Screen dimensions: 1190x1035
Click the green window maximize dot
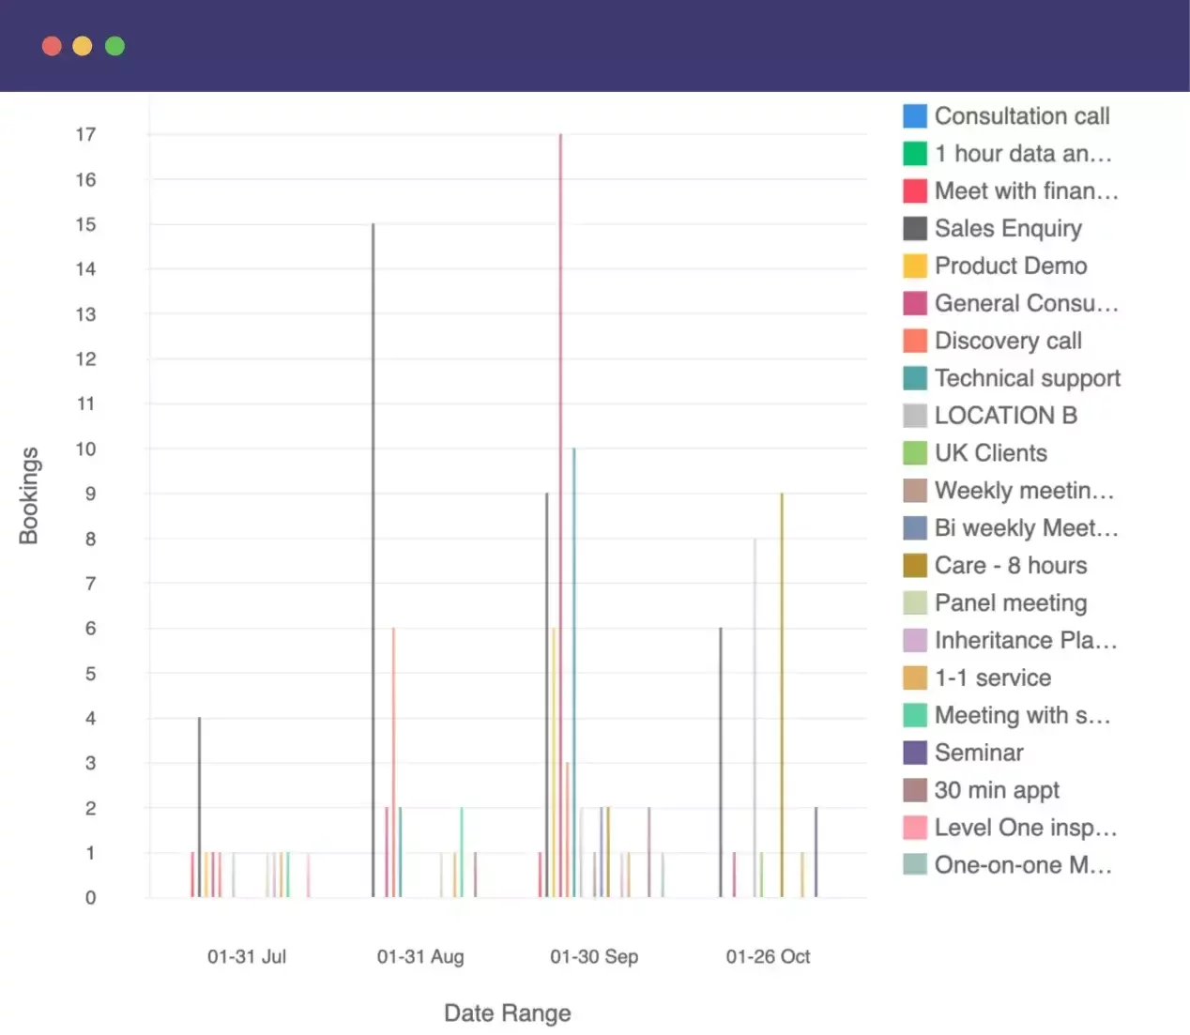tap(114, 46)
